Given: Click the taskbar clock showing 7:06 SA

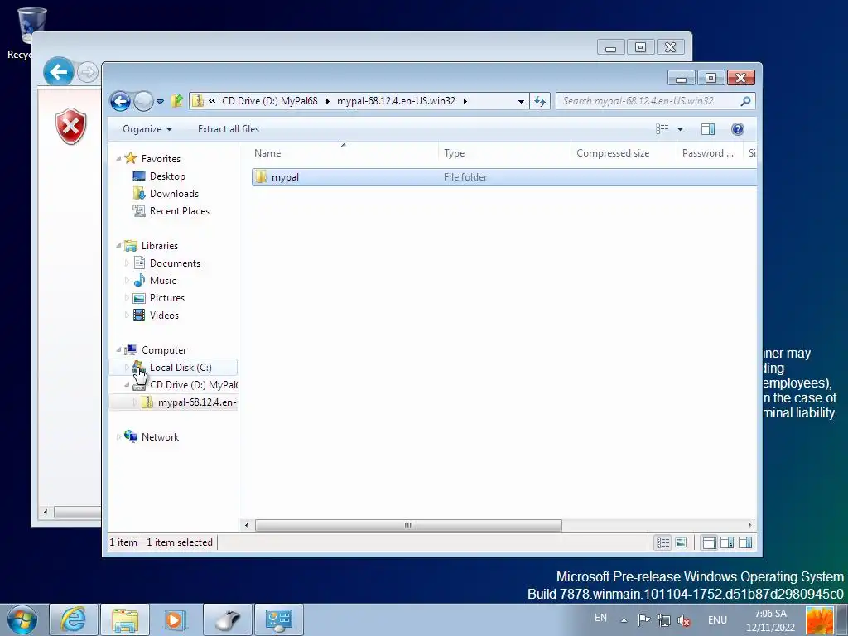Looking at the screenshot, I should click(771, 620).
